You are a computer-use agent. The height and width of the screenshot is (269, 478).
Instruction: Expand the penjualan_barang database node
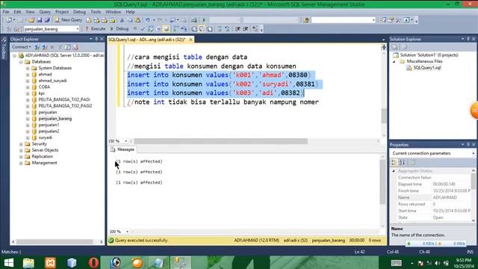click(28, 119)
